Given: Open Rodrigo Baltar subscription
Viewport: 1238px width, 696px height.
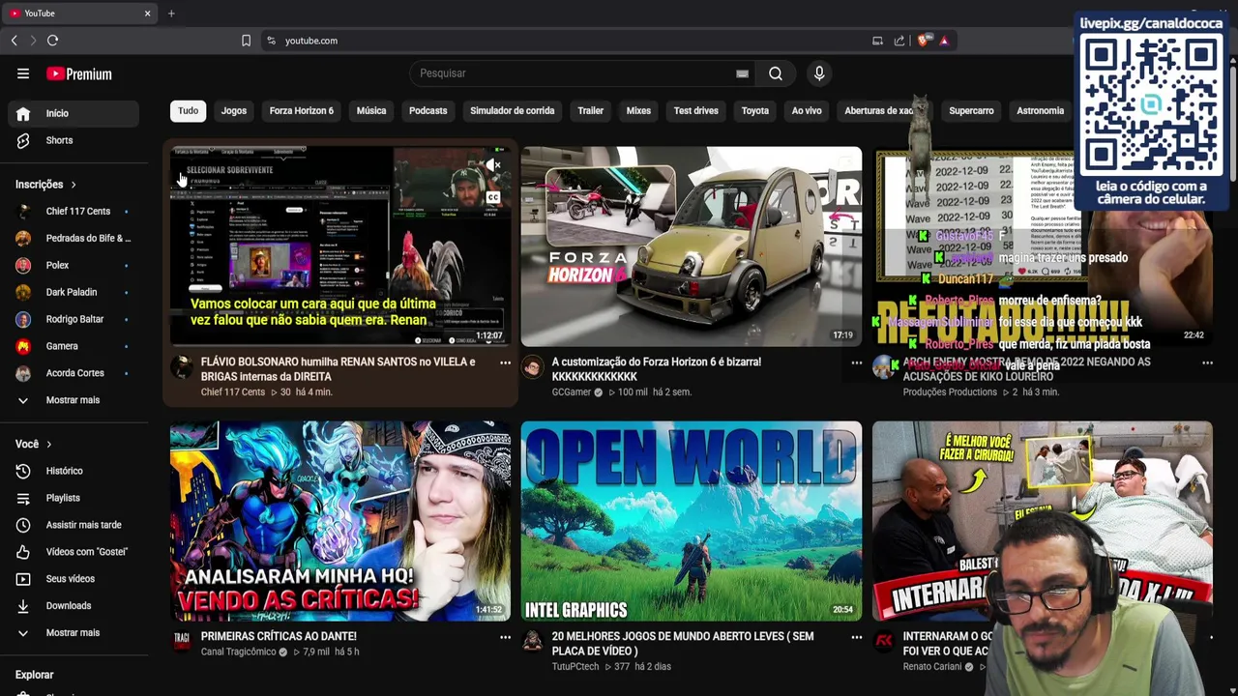Looking at the screenshot, I should point(74,320).
